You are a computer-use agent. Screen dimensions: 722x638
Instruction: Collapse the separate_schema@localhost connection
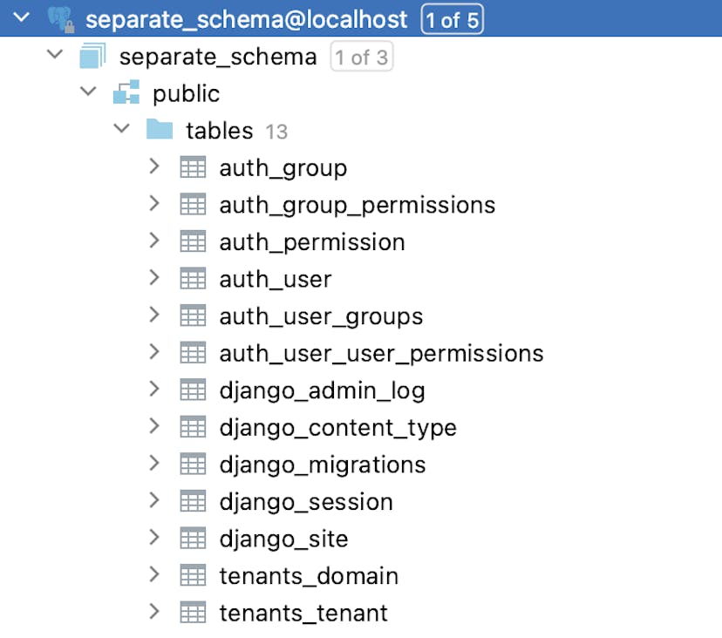[21, 17]
